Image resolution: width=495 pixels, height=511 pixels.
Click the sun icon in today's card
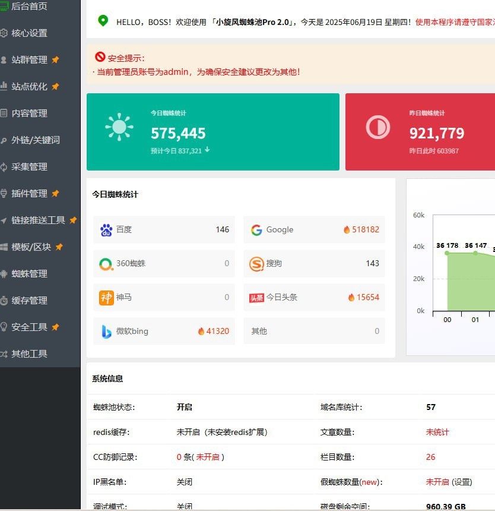(119, 127)
